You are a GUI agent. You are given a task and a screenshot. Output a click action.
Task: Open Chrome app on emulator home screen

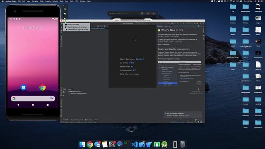coord(42,87)
